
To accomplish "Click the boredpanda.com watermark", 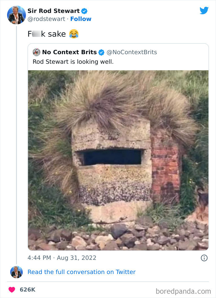I will [x=183, y=291].
